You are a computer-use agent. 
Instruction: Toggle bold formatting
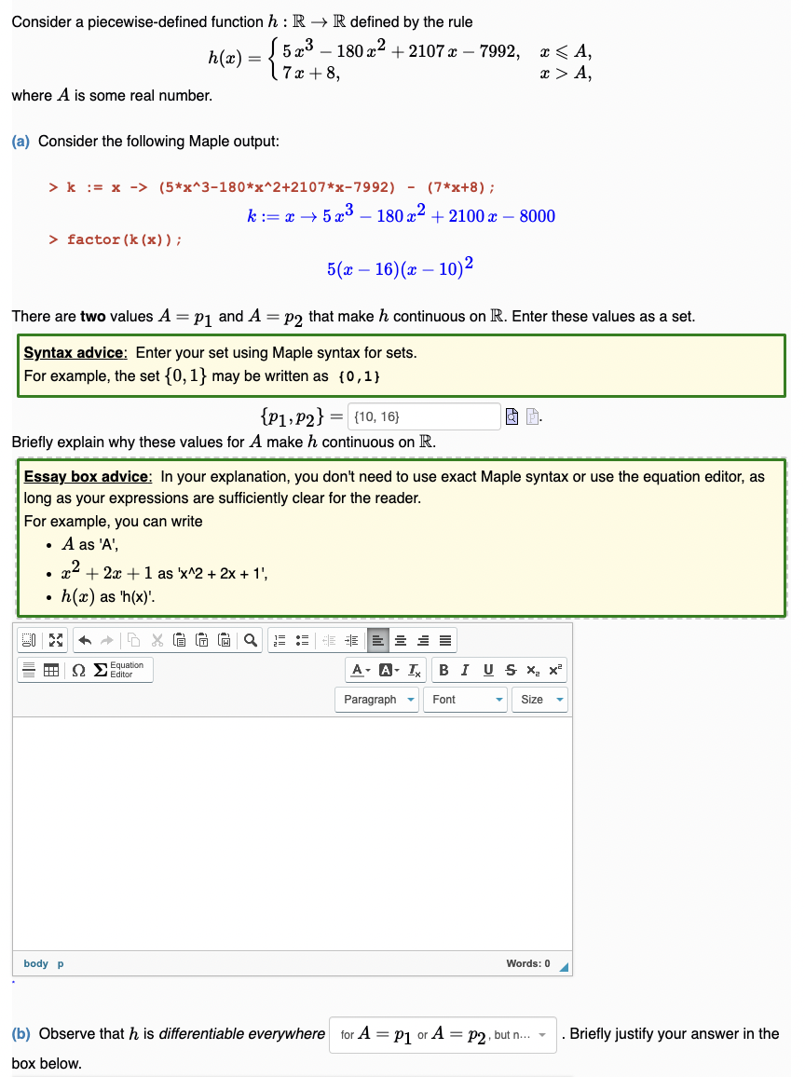[x=443, y=670]
